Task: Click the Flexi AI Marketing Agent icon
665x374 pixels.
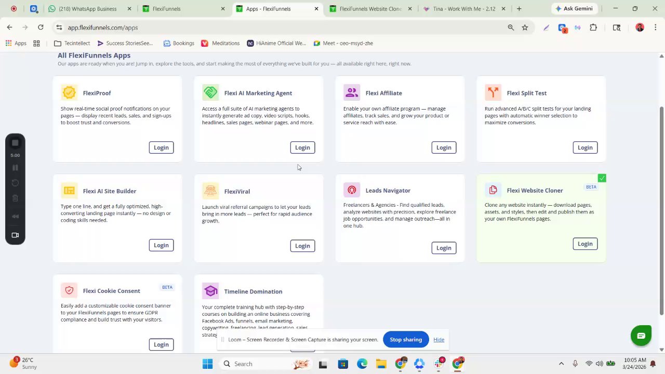Action: (x=210, y=92)
